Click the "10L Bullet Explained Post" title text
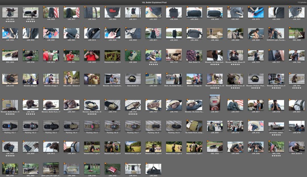The image size is (307, 177). coord(154,3)
